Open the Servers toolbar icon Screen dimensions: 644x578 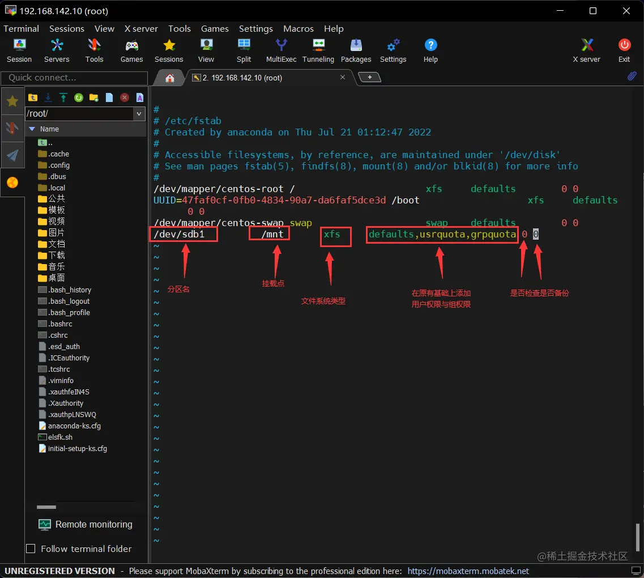click(57, 50)
